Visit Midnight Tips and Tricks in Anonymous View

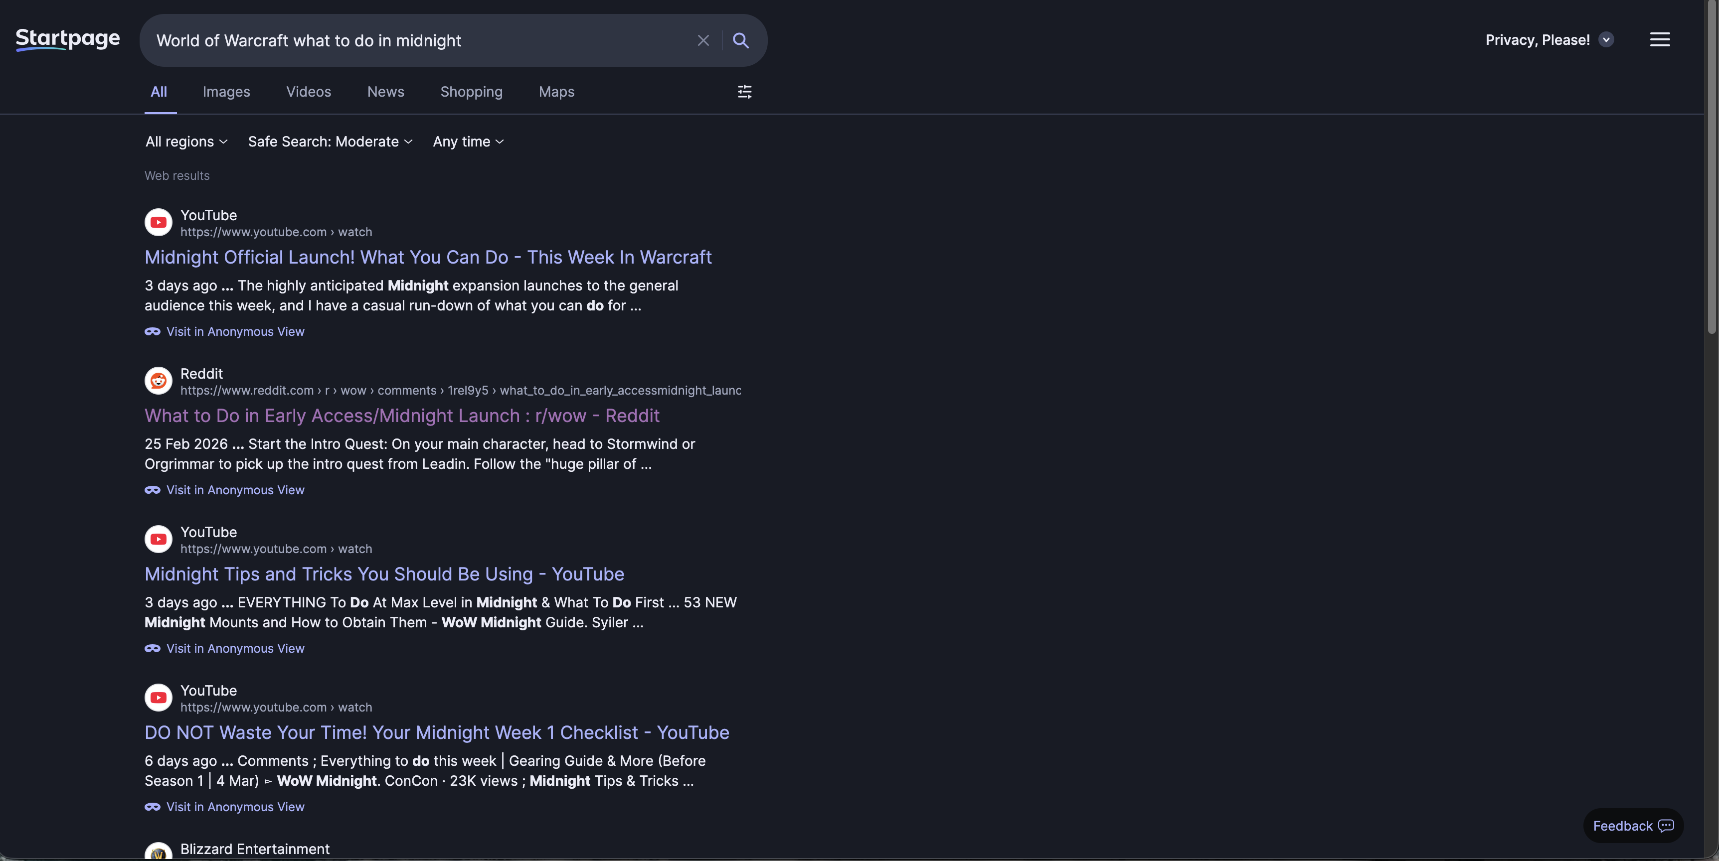235,648
